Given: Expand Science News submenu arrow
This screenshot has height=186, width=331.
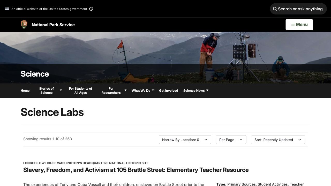Looking at the screenshot, I should pyautogui.click(x=207, y=90).
